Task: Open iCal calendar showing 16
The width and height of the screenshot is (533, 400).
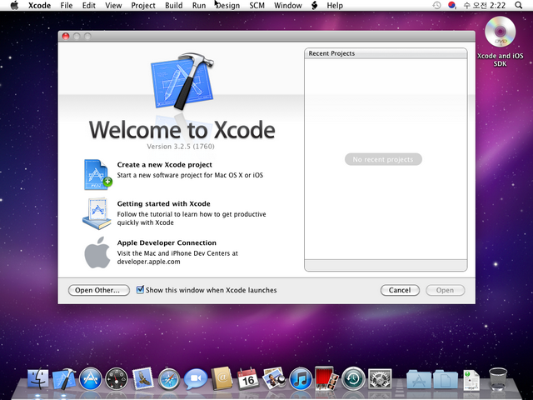Action: (x=248, y=378)
